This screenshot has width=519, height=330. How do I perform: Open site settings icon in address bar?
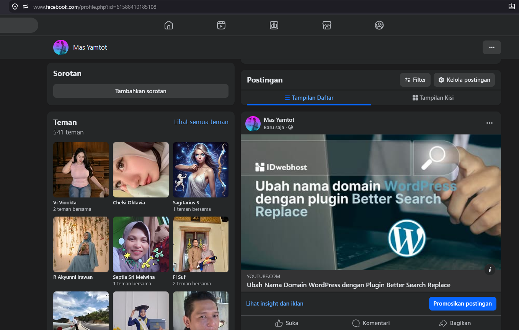click(x=26, y=6)
